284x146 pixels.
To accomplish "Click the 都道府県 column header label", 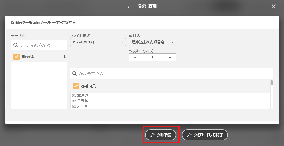I will tap(89, 86).
